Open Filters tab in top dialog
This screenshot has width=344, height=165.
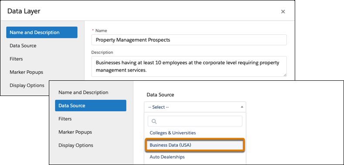coord(16,59)
